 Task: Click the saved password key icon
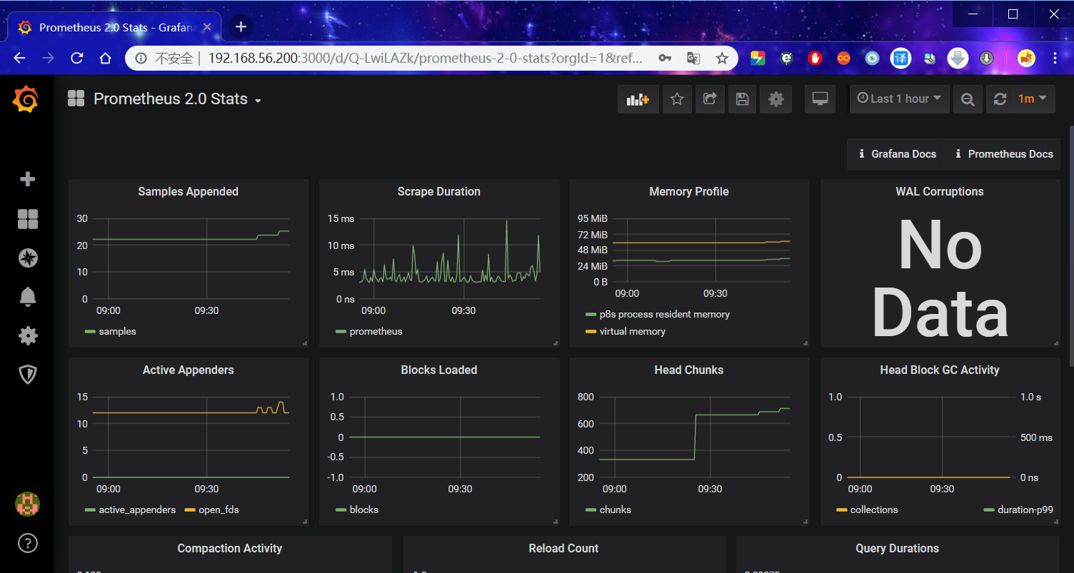tap(665, 59)
